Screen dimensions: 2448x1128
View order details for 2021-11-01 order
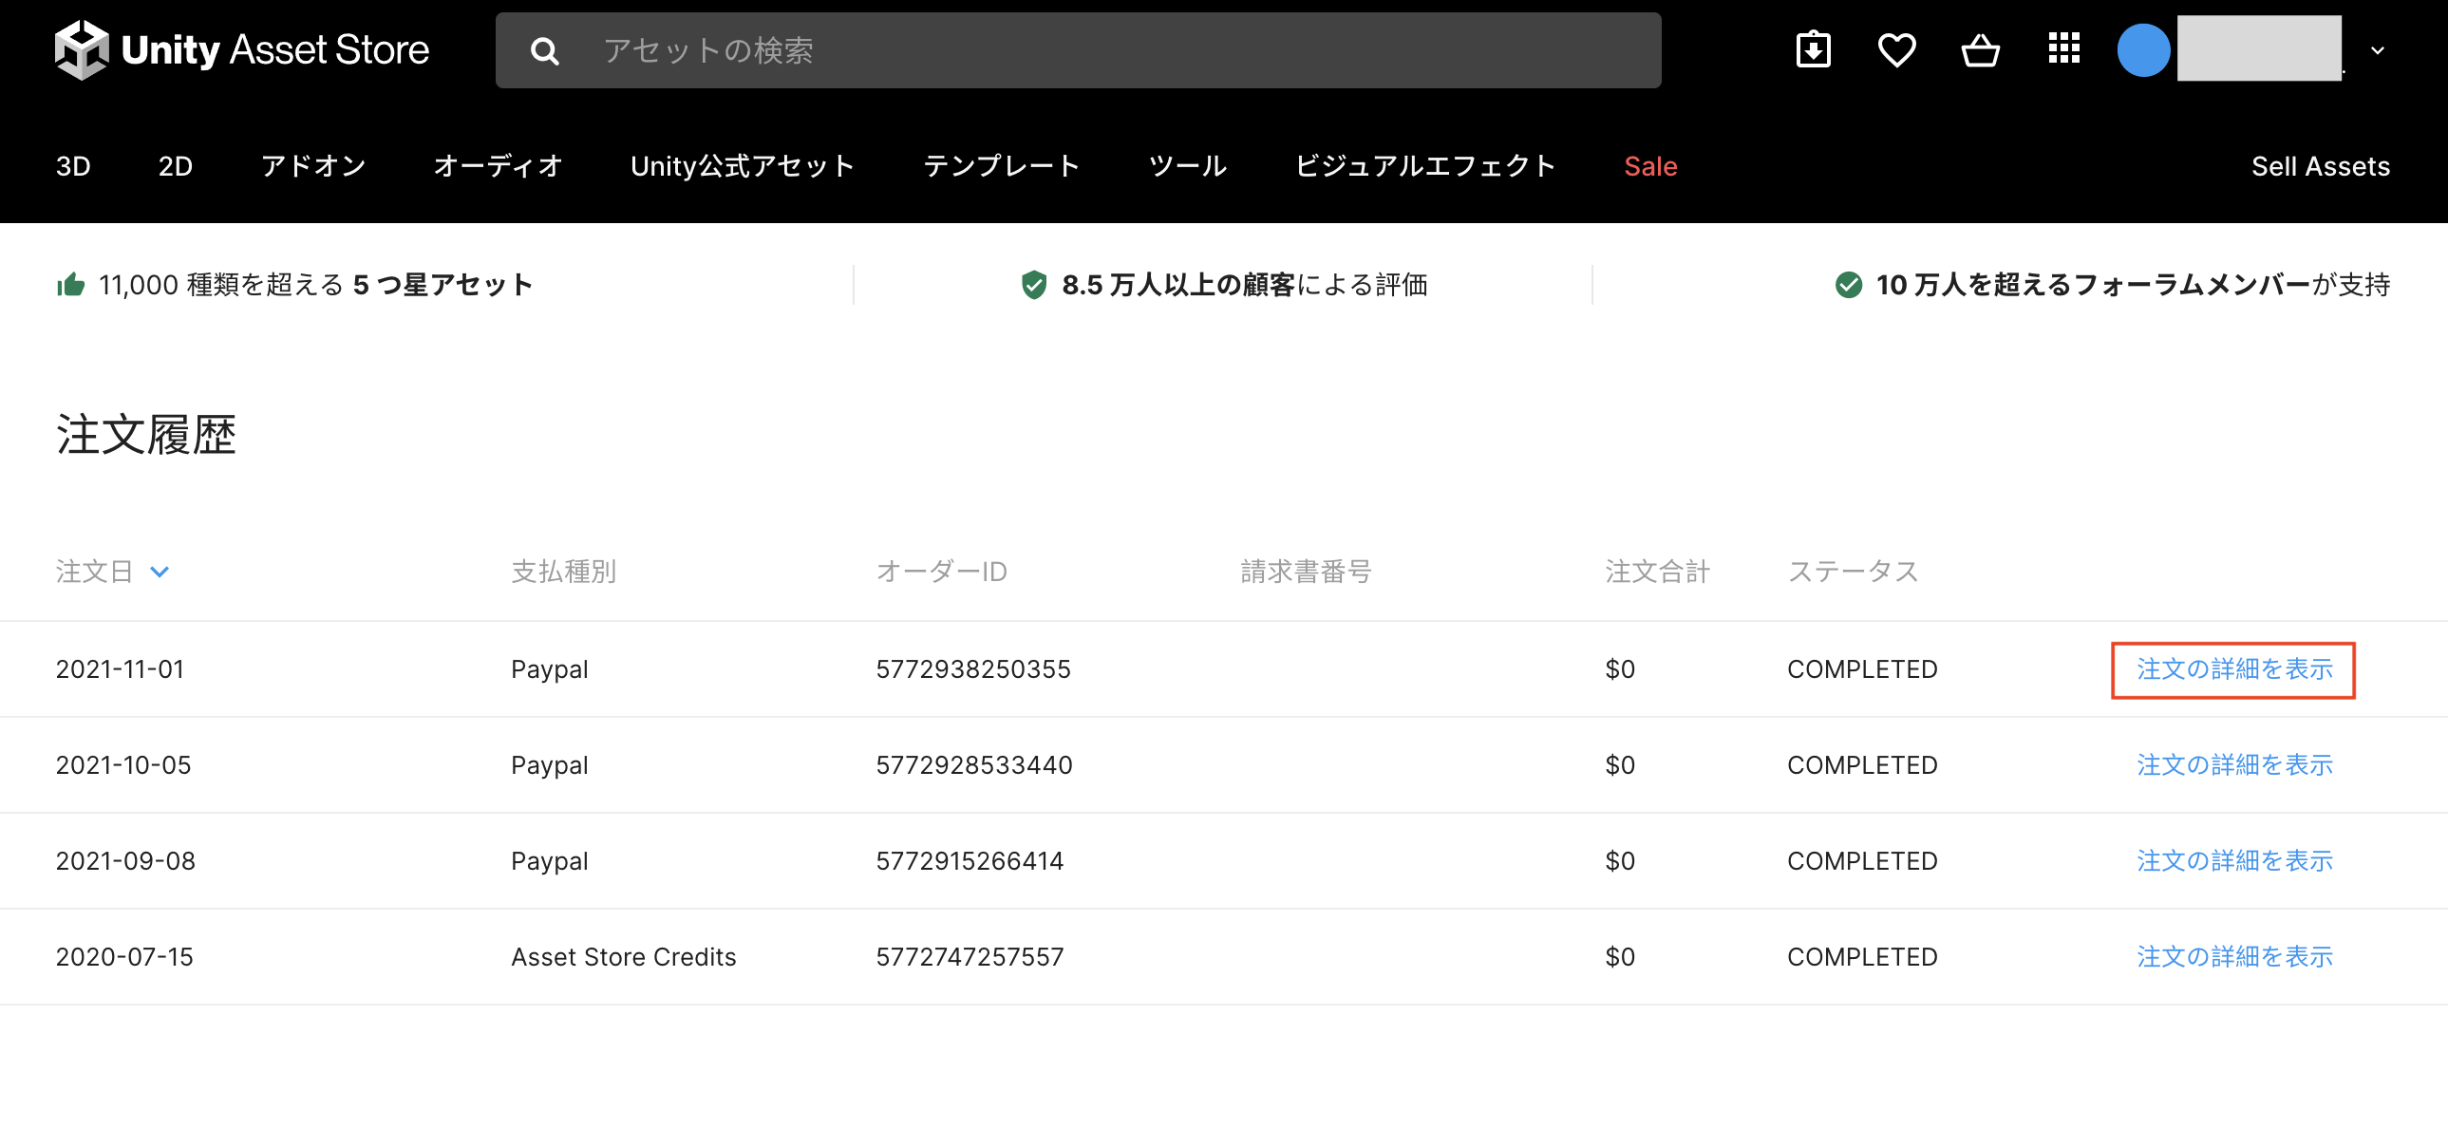[2234, 669]
